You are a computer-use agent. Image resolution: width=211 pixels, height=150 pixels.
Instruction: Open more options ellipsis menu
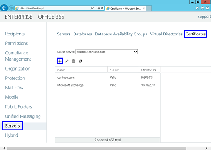[87, 61]
